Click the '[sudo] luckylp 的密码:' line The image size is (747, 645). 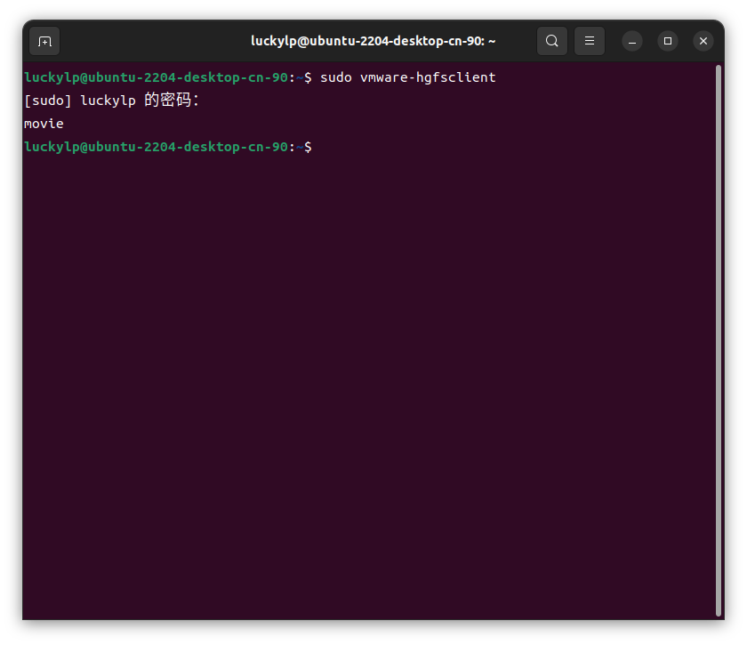coord(111,101)
